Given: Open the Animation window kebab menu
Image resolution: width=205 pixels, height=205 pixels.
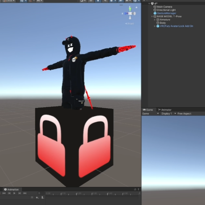Looking at the screenshot, I should pyautogui.click(x=139, y=189).
